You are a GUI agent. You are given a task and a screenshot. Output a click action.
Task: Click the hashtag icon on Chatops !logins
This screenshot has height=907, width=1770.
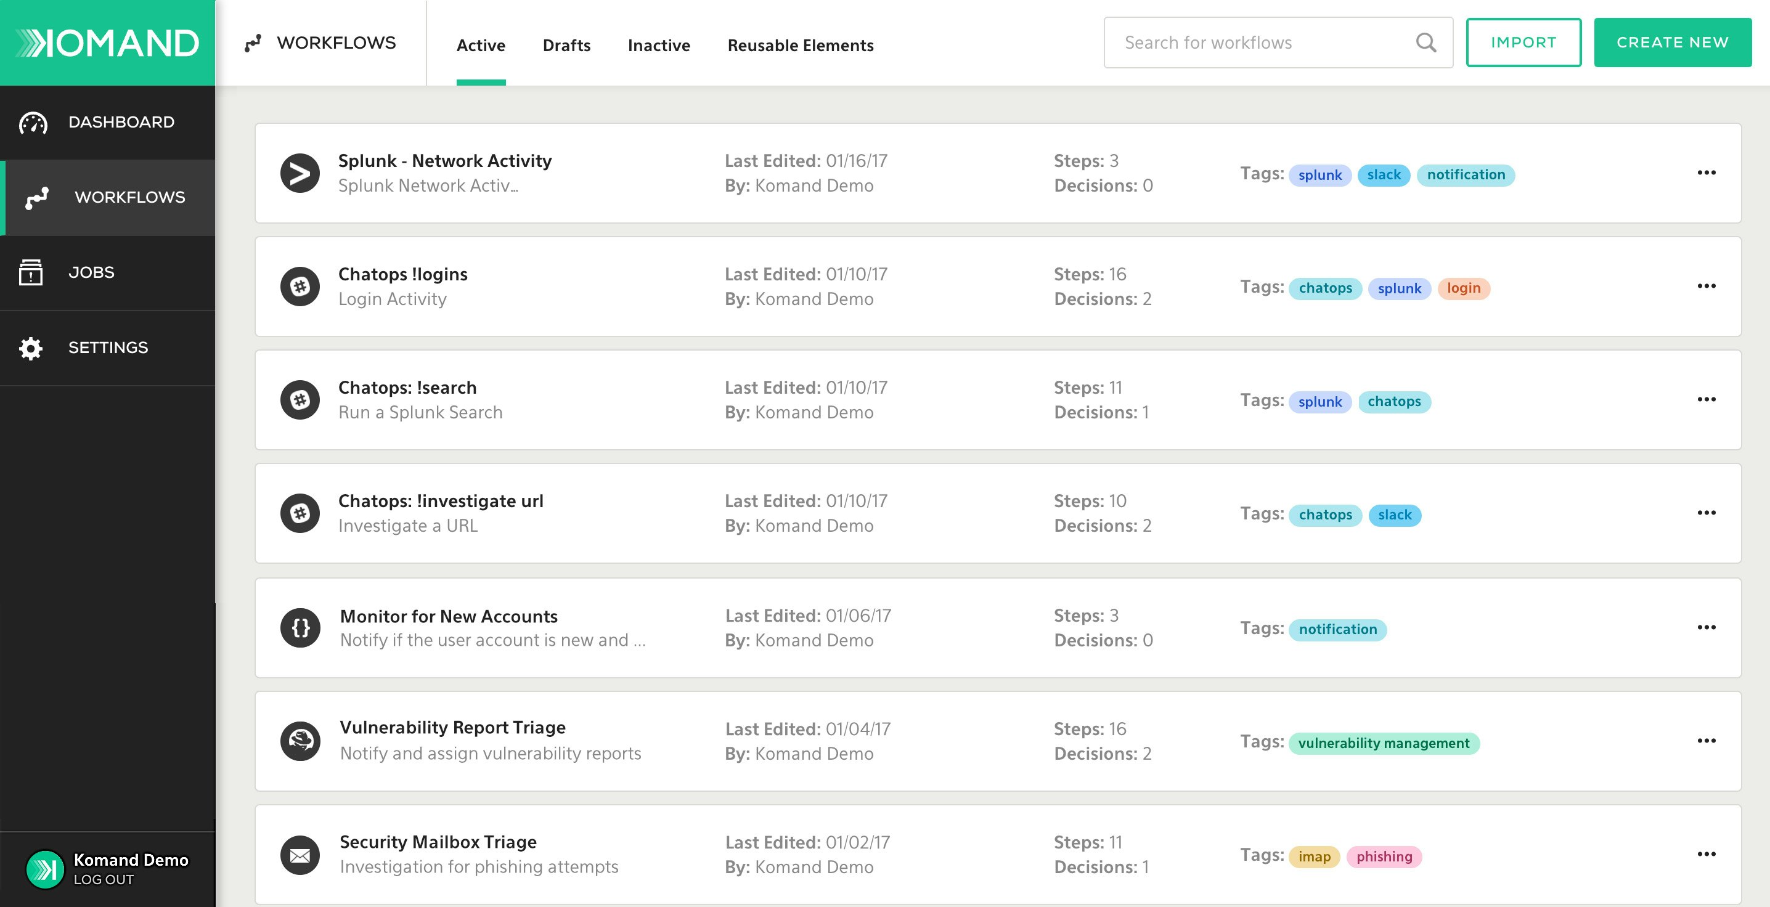click(300, 286)
